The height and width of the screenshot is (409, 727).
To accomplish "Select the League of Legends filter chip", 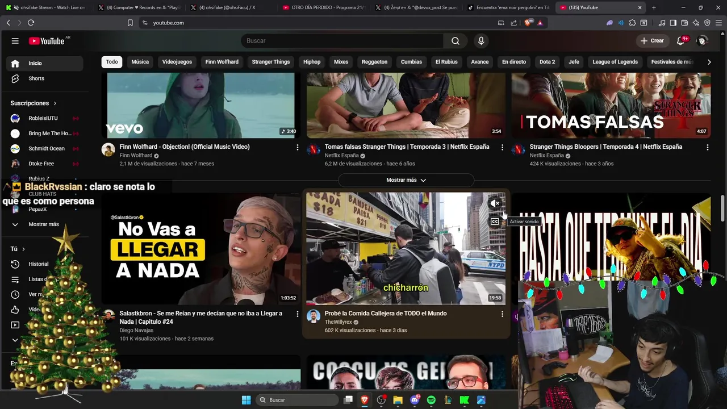I will (615, 62).
